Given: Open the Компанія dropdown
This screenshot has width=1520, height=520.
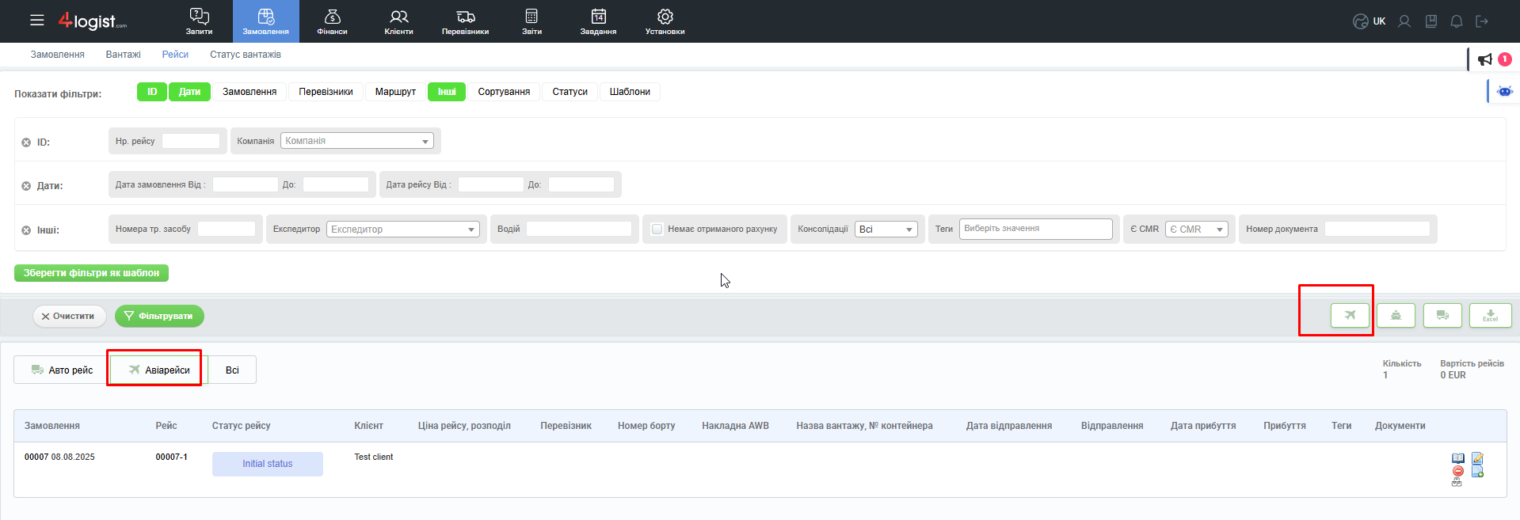Looking at the screenshot, I should (x=357, y=141).
